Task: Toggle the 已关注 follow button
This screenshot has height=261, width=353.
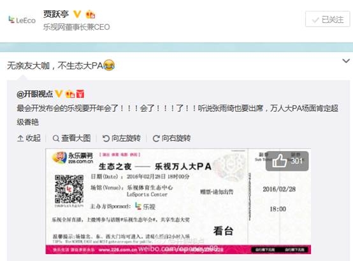Action: (328, 19)
